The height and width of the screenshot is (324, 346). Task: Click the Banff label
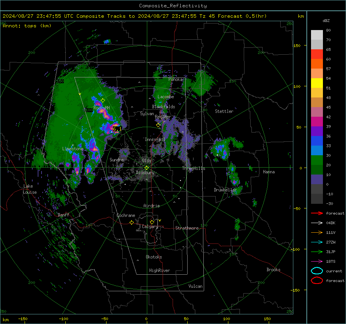tap(63, 215)
